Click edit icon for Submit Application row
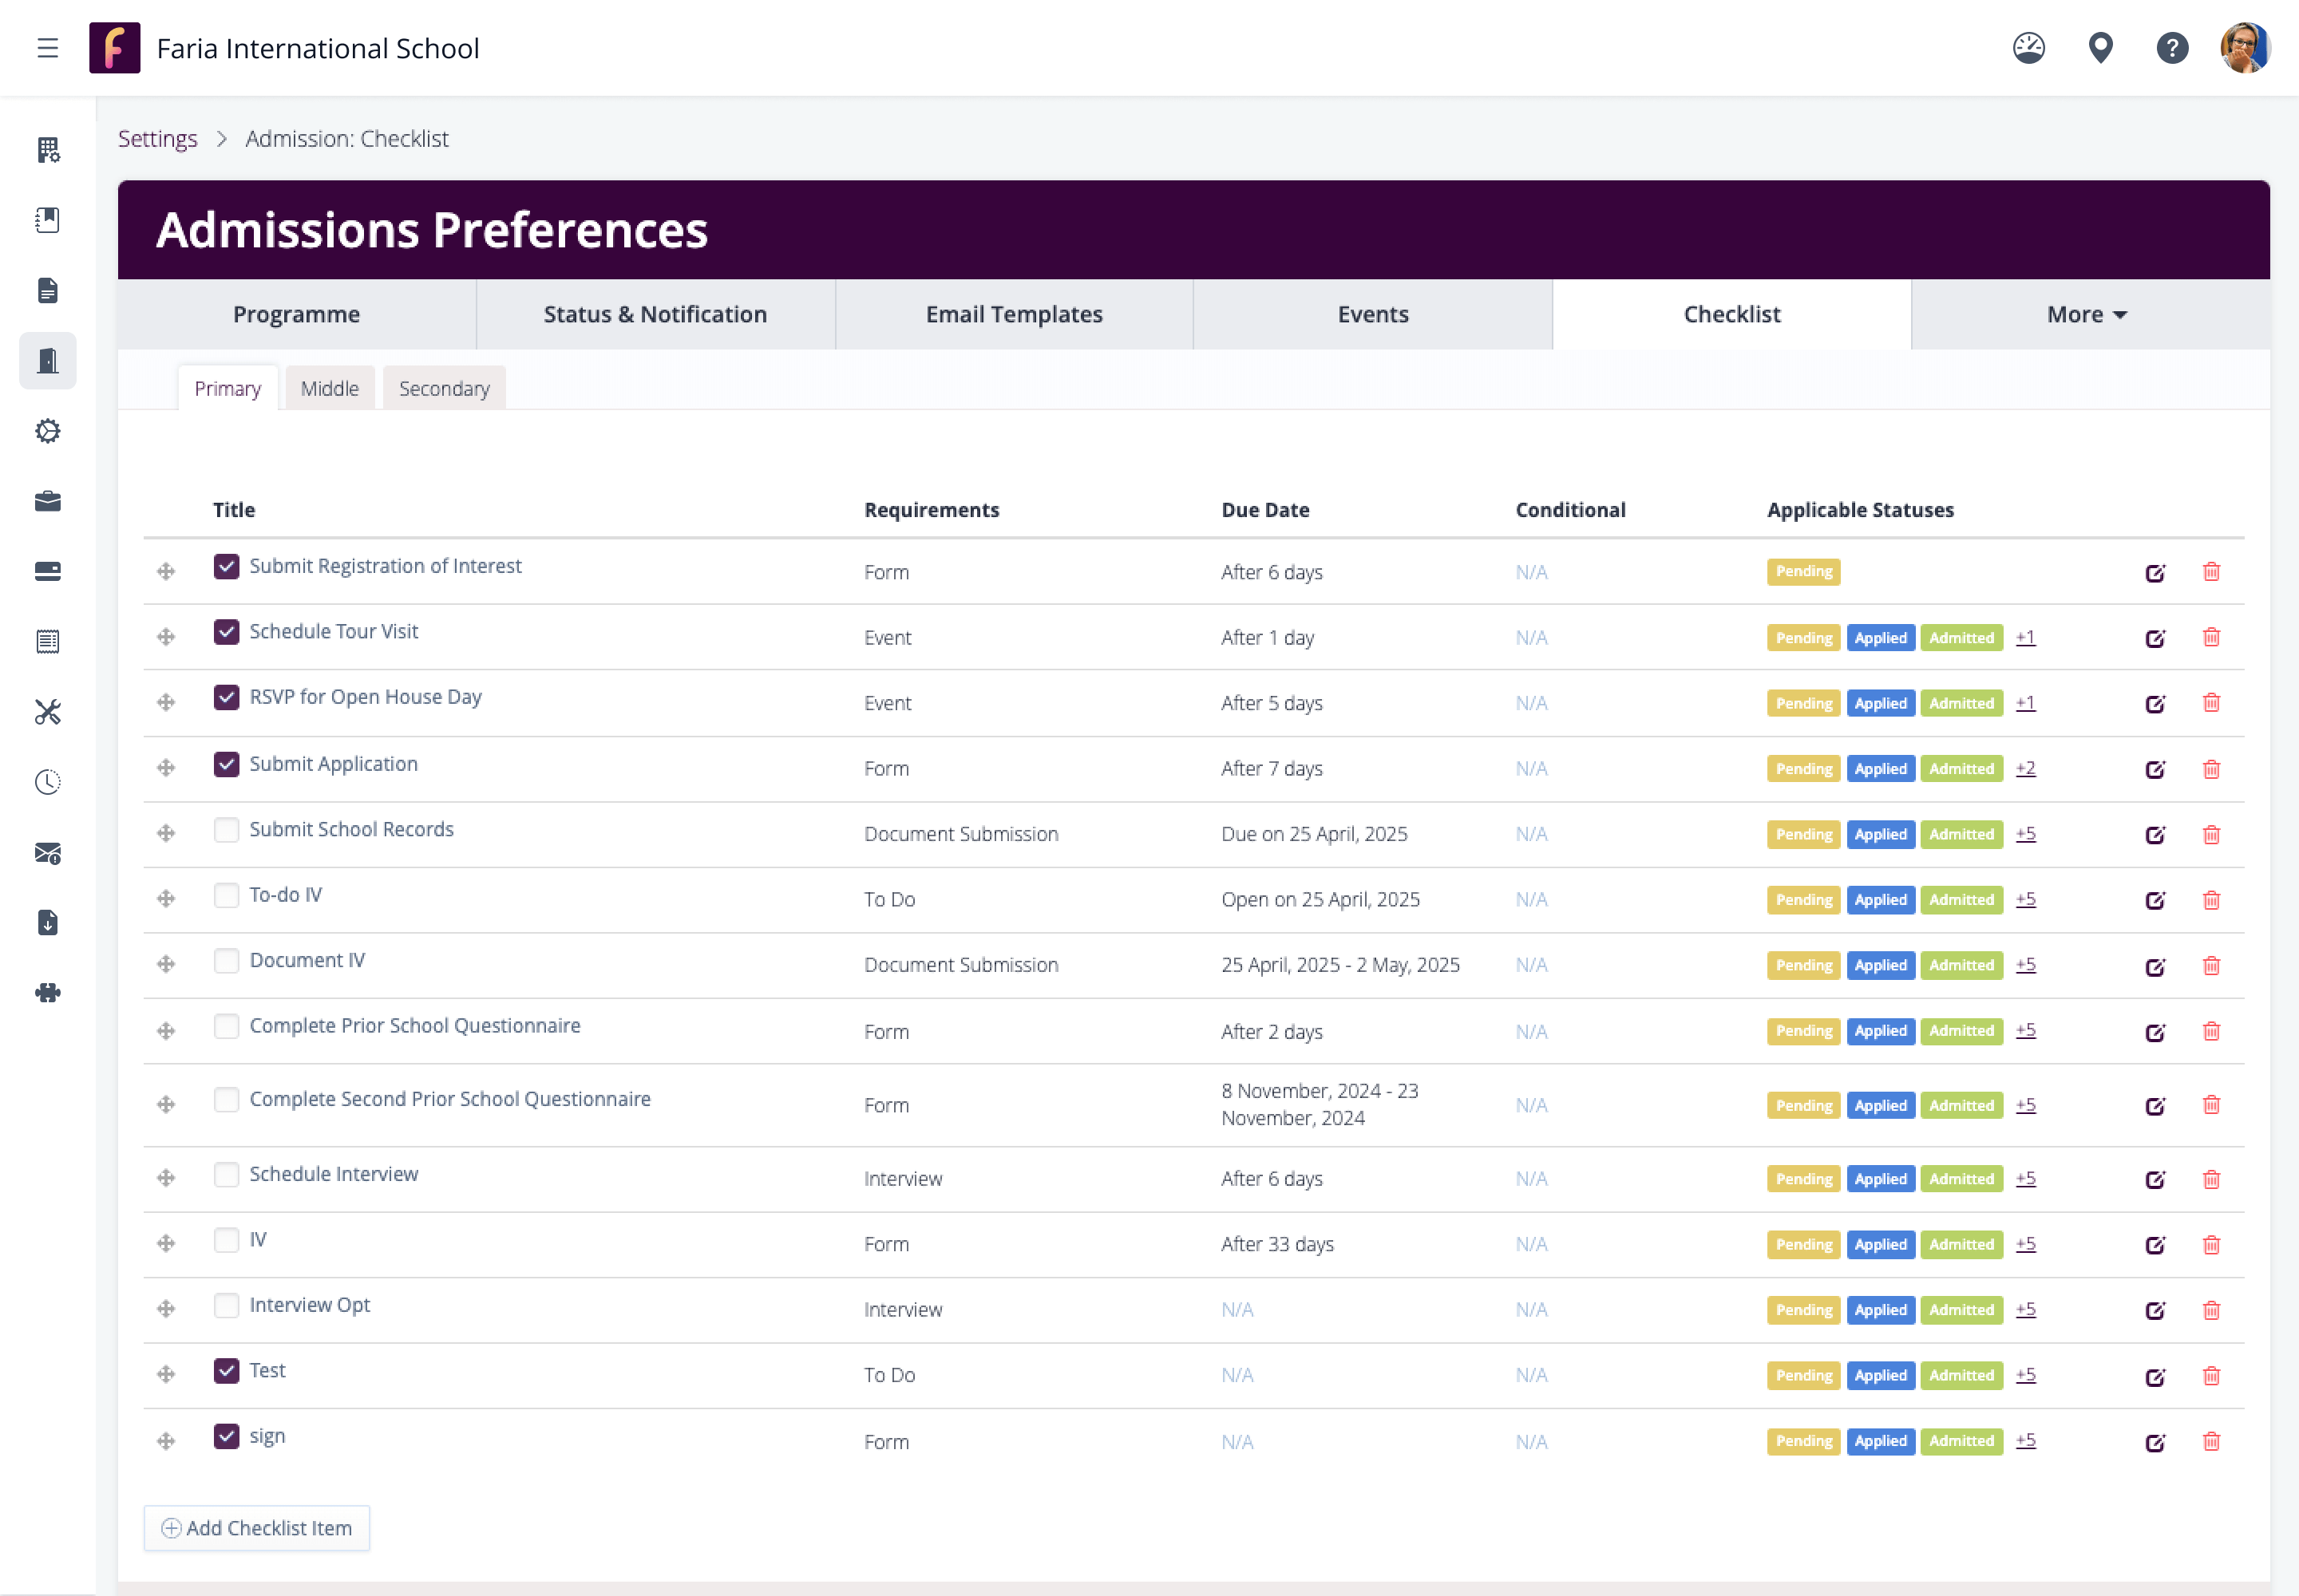The image size is (2299, 1596). [2155, 769]
